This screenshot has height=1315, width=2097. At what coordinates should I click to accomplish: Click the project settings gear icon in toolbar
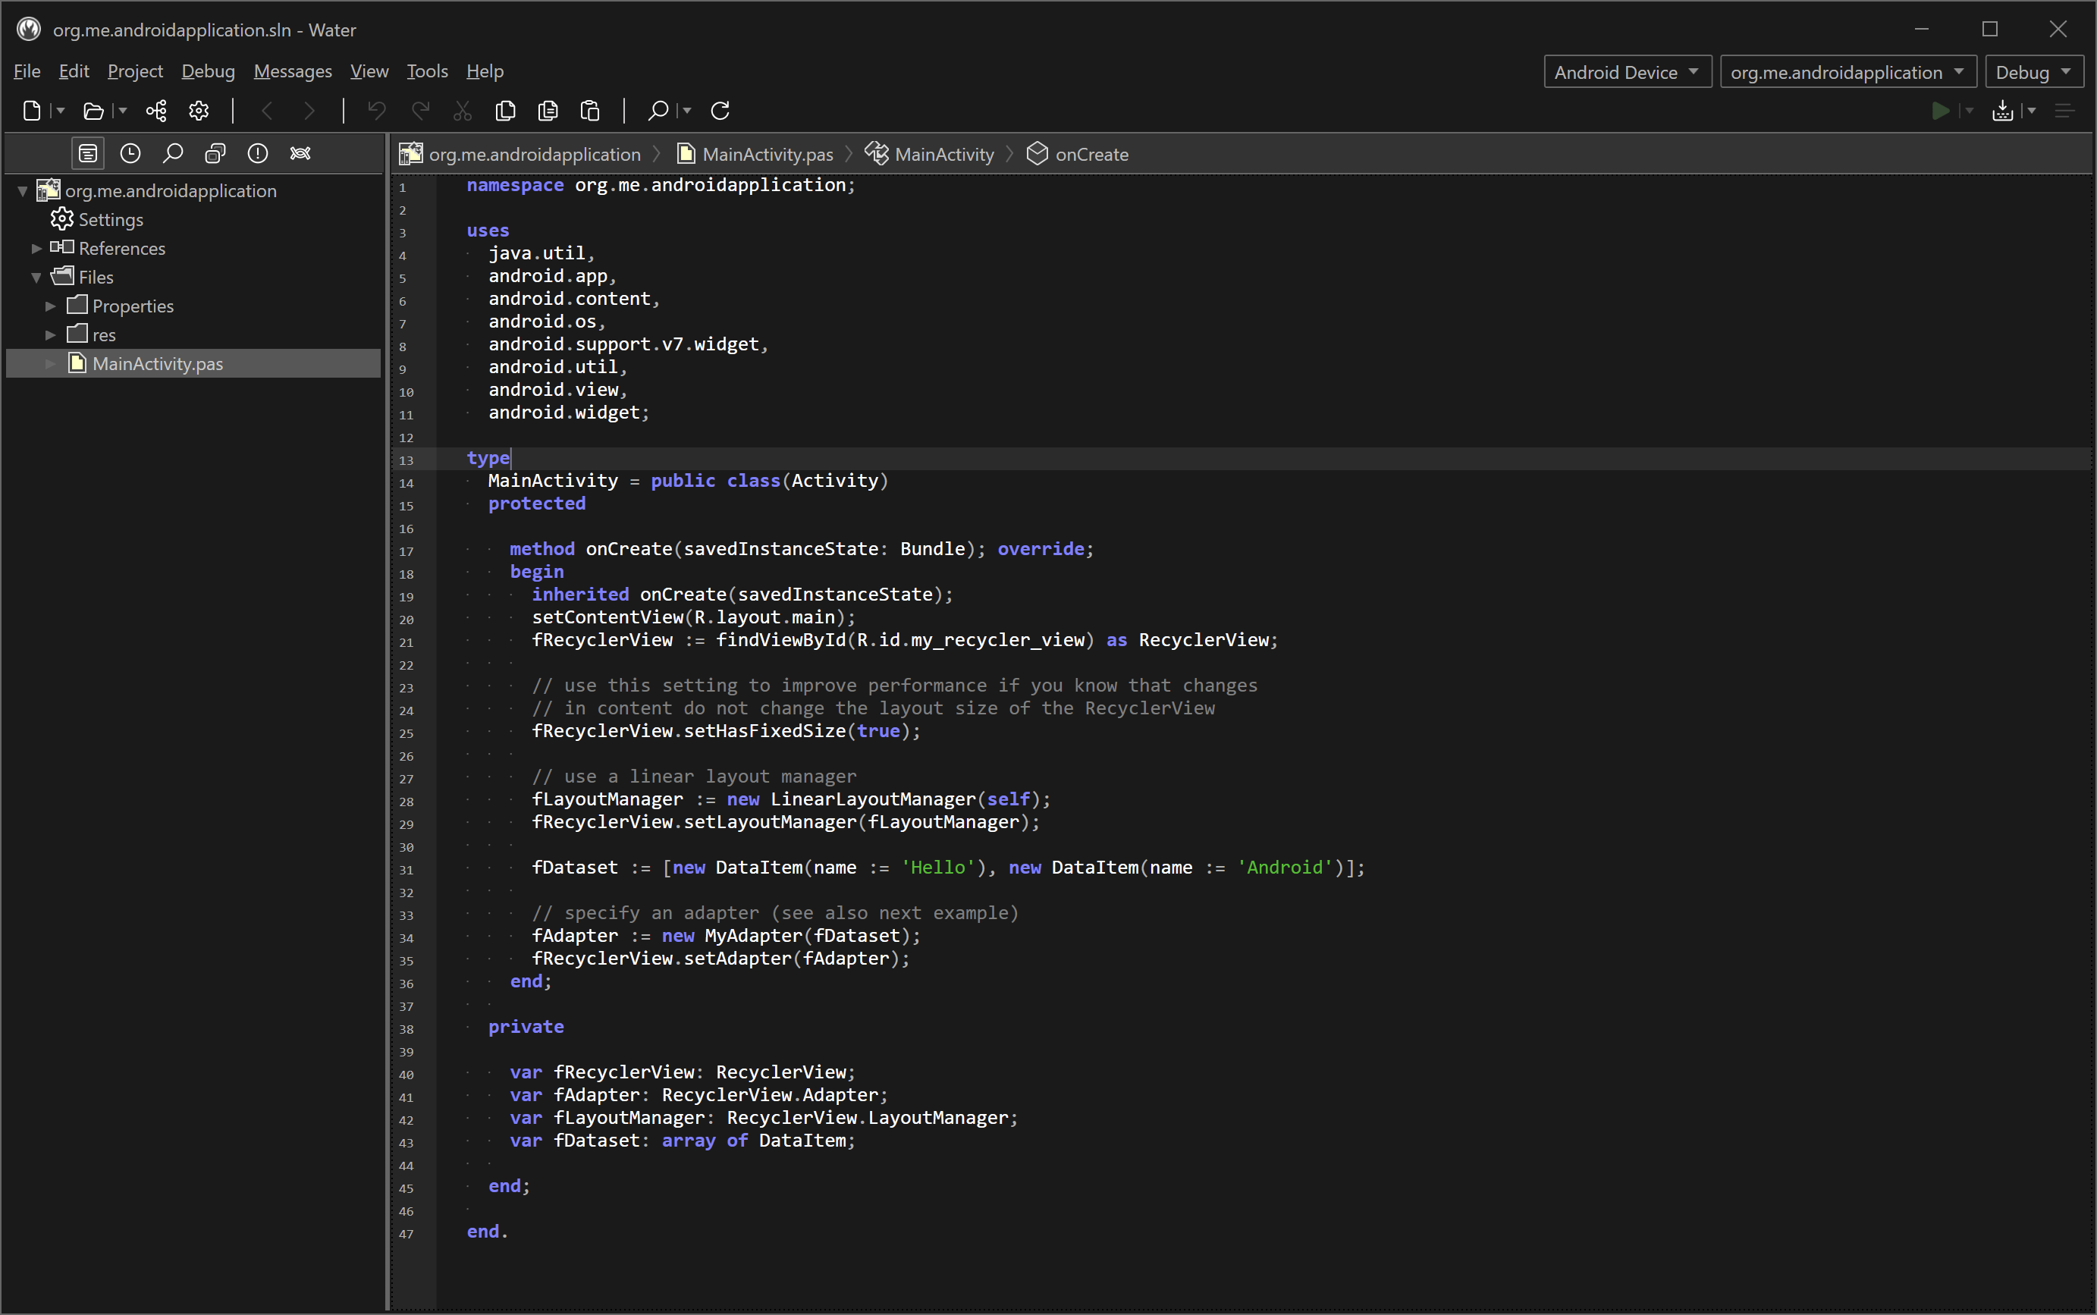pos(199,111)
